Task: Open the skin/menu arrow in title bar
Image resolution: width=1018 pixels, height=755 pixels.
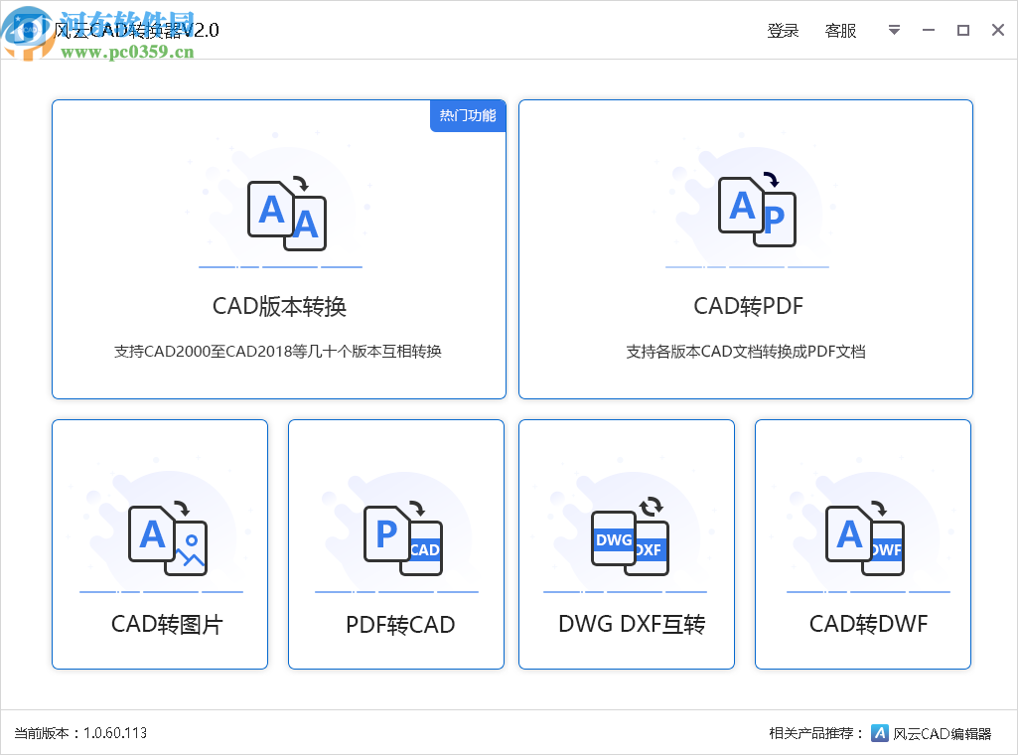Action: 893,30
